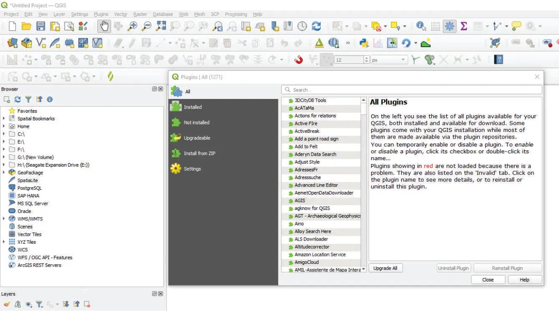
Task: Open the Measure tool dropdown arrow
Action: click(506, 27)
